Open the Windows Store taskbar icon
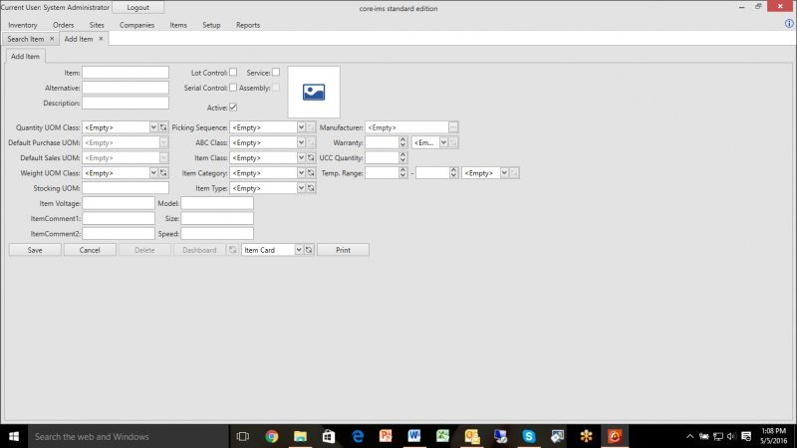Image resolution: width=797 pixels, height=448 pixels. 329,436
